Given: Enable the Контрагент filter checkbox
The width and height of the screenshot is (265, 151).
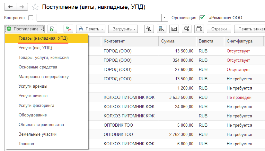Looking at the screenshot, I should (x=31, y=18).
